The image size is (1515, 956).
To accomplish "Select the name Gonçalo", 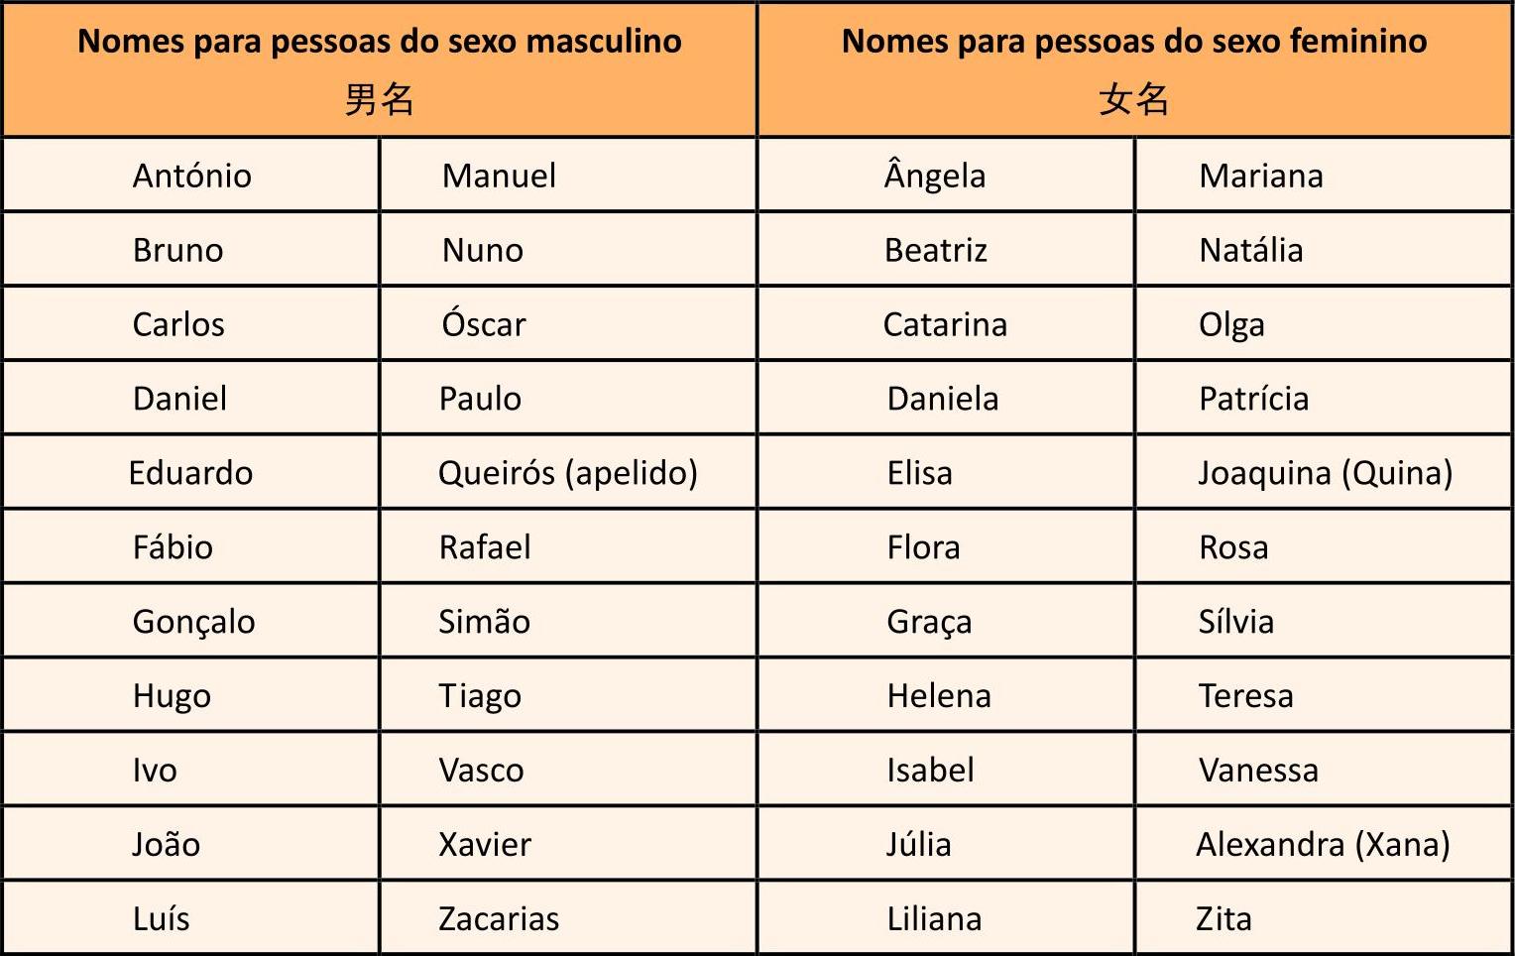I will coord(193,622).
